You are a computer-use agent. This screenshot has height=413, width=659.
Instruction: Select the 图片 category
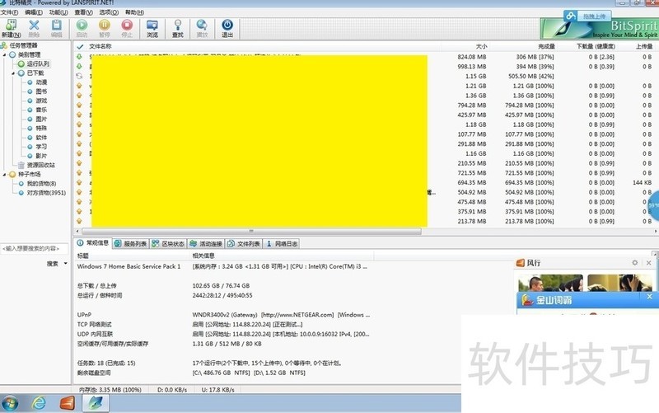[42, 120]
